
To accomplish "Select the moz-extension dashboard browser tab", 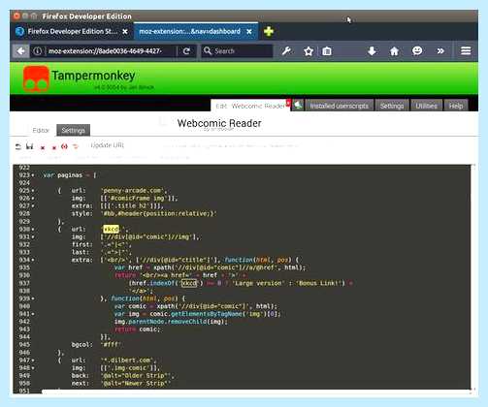I will pos(196,31).
